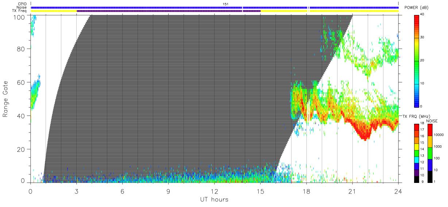Click x-axis tick label "15"
Viewport: 448px width, 207px height.
click(x=260, y=191)
